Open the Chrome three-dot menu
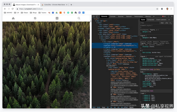This screenshot has width=177, height=112. [171, 9]
